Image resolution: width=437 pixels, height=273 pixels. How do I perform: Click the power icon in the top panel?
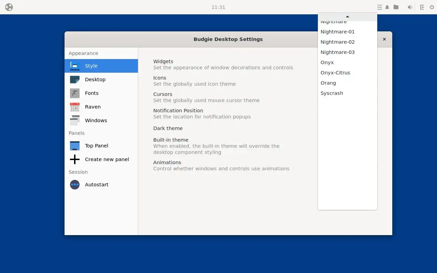tap(432, 7)
